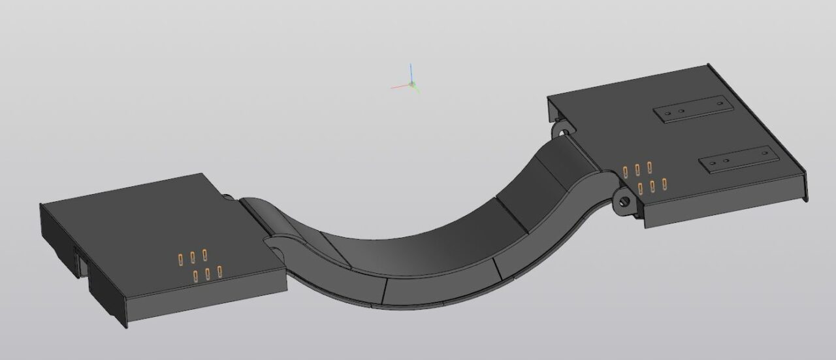Click the coordinate origin axis triad
The height and width of the screenshot is (360, 836).
411,84
